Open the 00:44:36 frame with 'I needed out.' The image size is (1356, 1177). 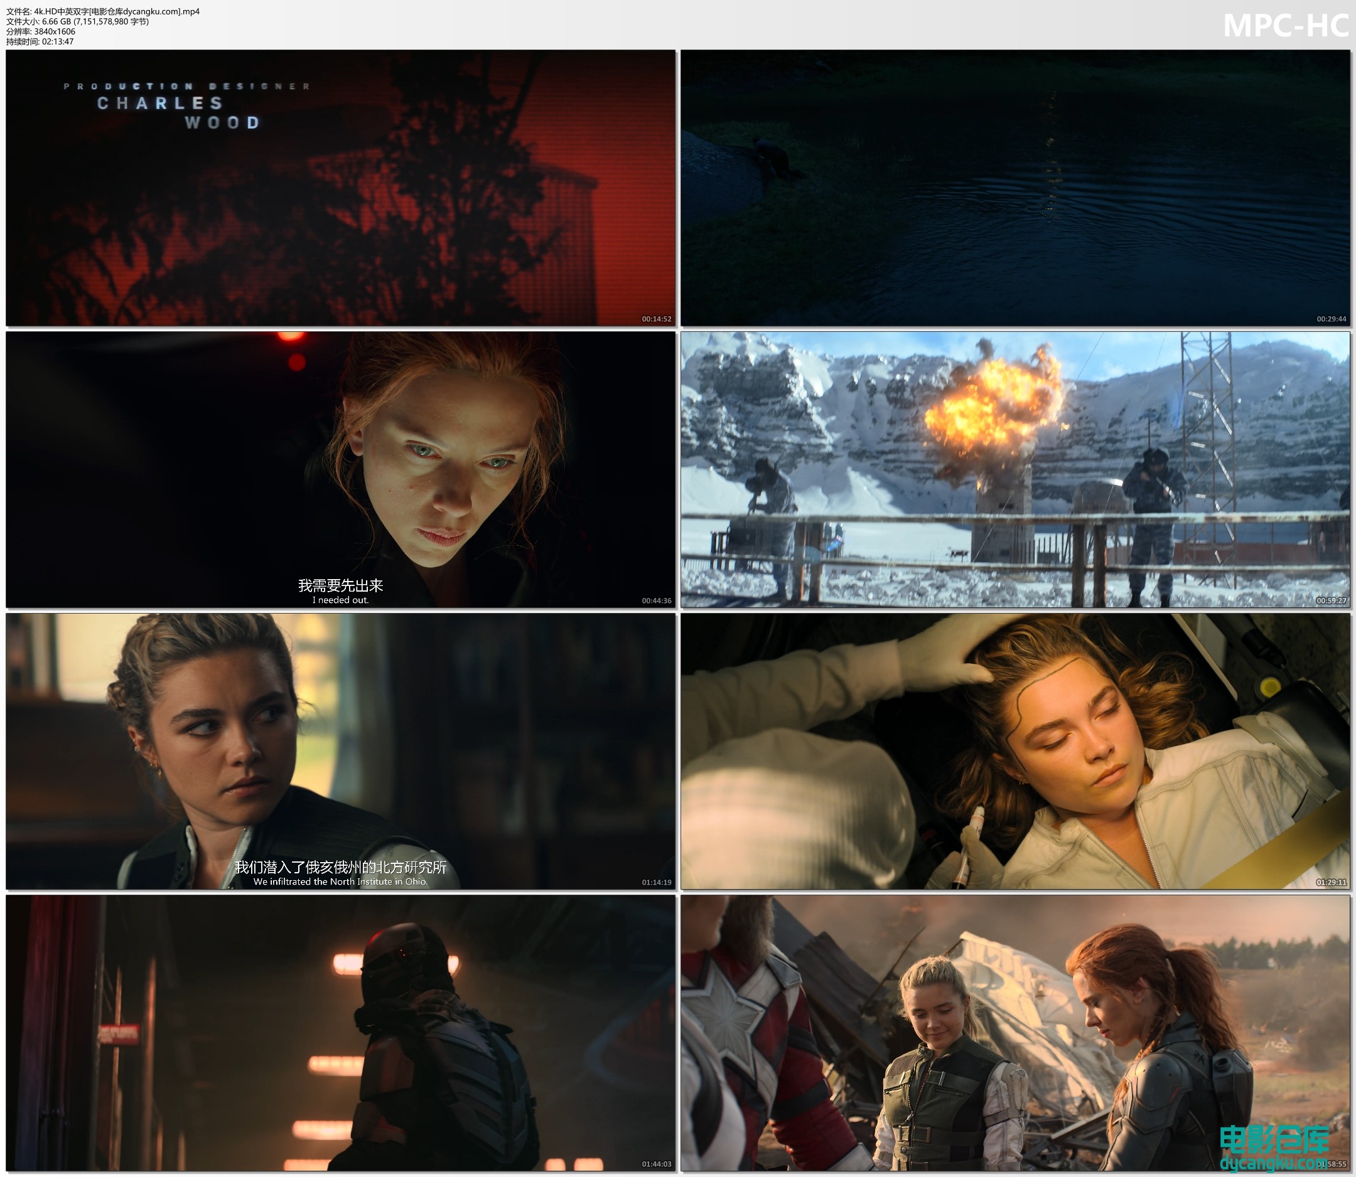tap(340, 470)
